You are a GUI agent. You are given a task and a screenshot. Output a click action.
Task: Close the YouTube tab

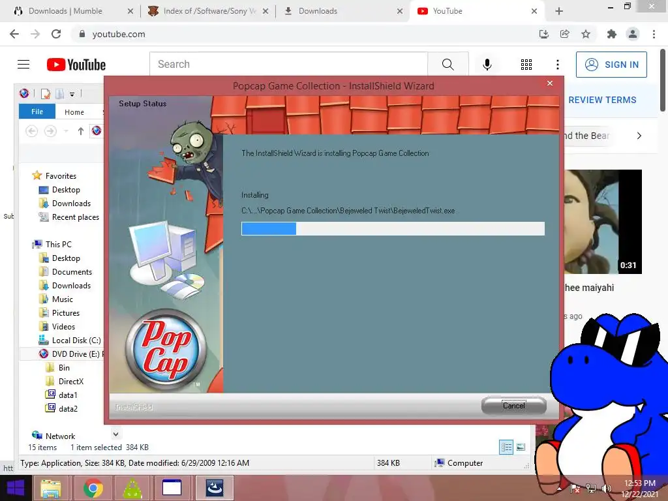coord(534,11)
